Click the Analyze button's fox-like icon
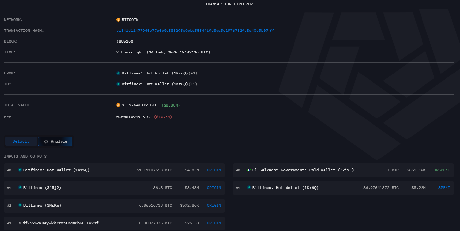Image resolution: width=460 pixels, height=231 pixels. point(46,141)
